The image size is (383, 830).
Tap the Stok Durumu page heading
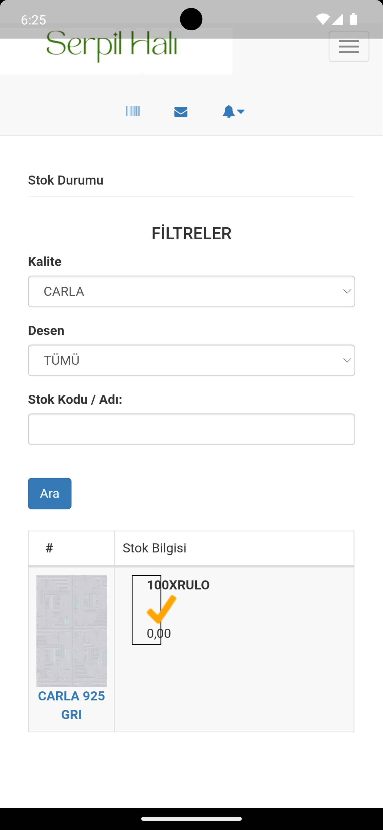click(x=66, y=180)
